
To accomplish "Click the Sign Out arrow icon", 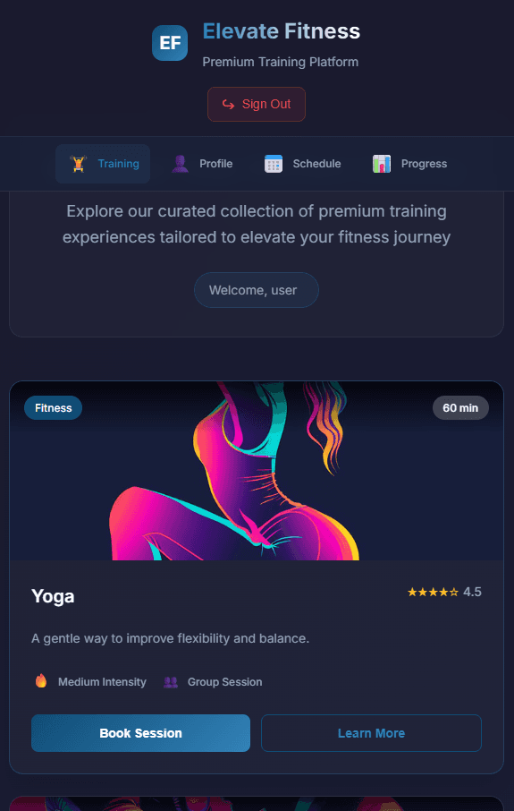I will click(228, 105).
